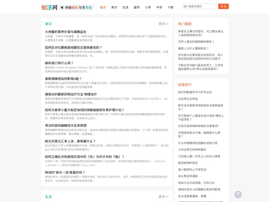Open hot search 藏族人为什么要献哈达？
This screenshot has width=270, height=202.
click(193, 48)
